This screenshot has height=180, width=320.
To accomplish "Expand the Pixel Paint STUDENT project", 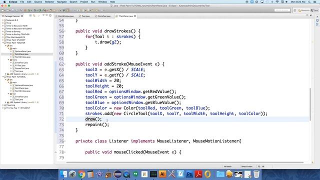I will pos(3,40).
